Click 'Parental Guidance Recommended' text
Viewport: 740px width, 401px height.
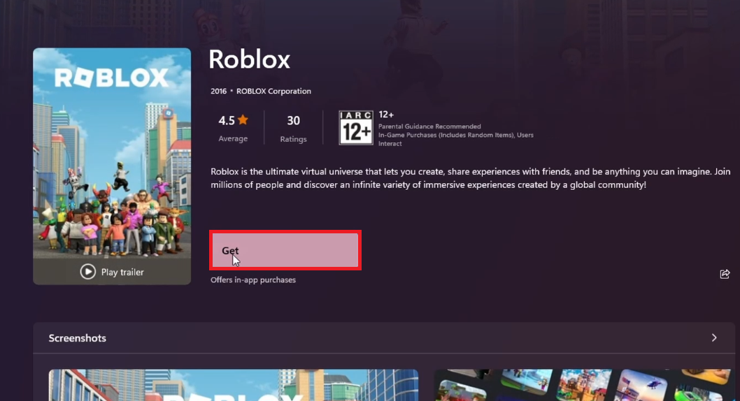(429, 126)
